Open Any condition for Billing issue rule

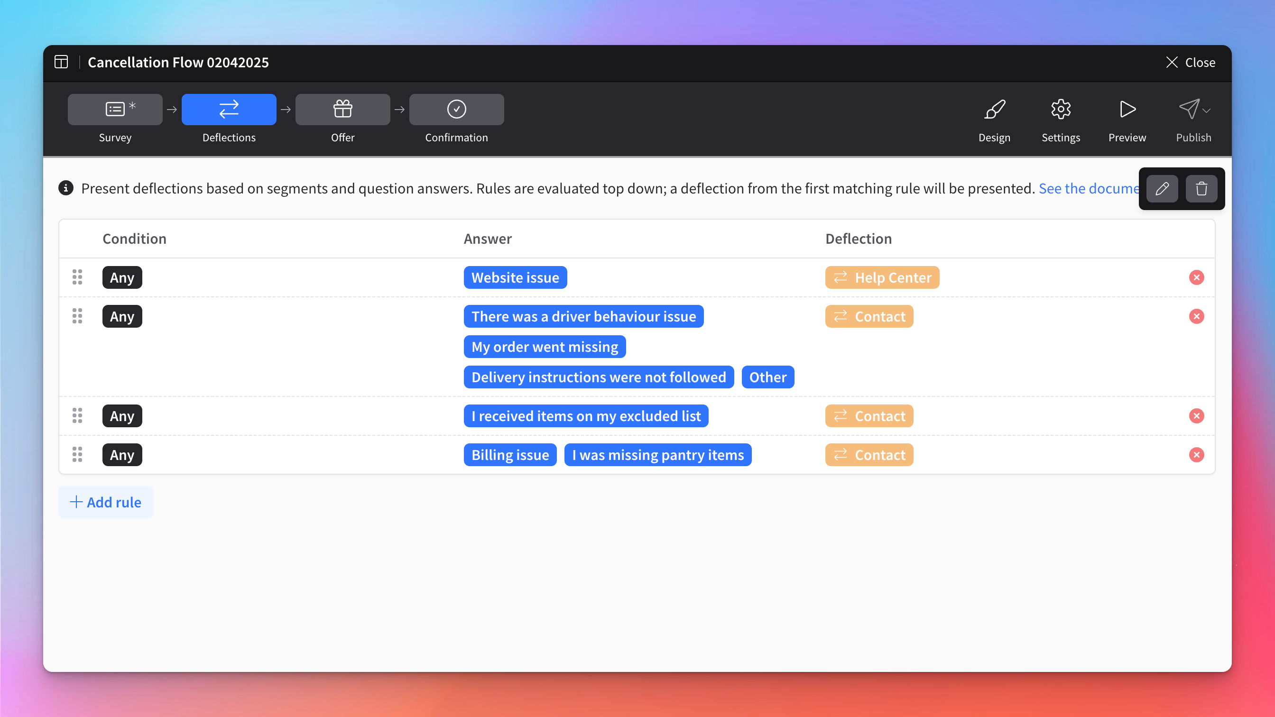pos(122,455)
